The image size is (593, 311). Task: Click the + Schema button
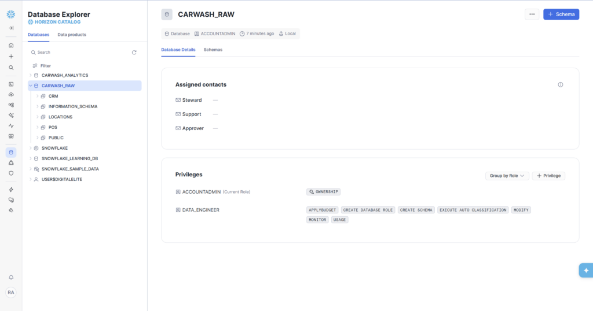(x=561, y=14)
